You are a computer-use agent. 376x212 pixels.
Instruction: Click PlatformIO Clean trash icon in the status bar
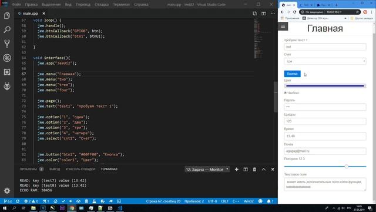pos(86,201)
